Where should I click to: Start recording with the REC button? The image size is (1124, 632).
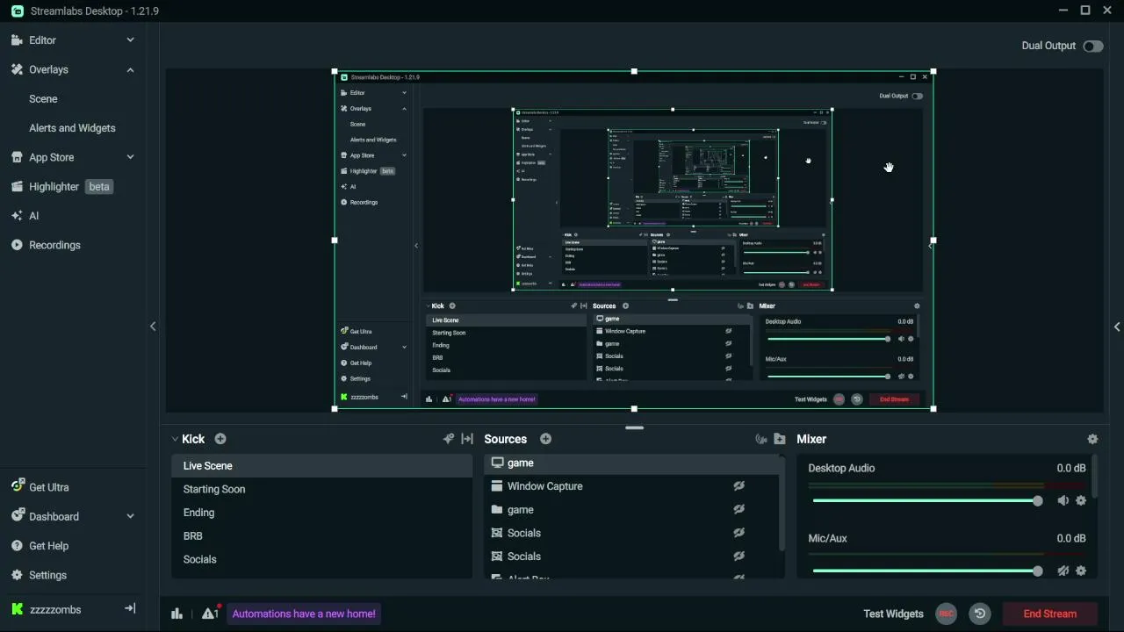[946, 614]
